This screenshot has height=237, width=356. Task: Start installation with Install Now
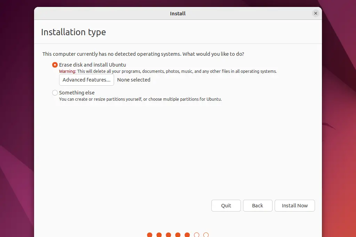click(295, 206)
